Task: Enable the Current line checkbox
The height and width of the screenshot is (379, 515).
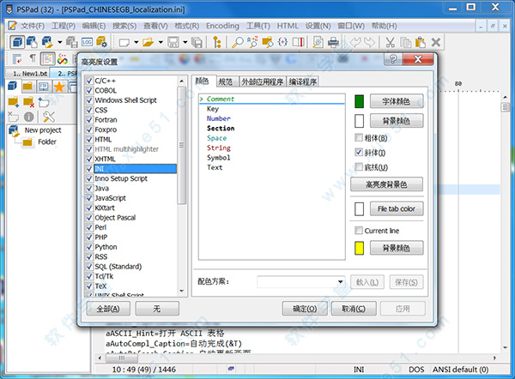Action: pos(359,231)
